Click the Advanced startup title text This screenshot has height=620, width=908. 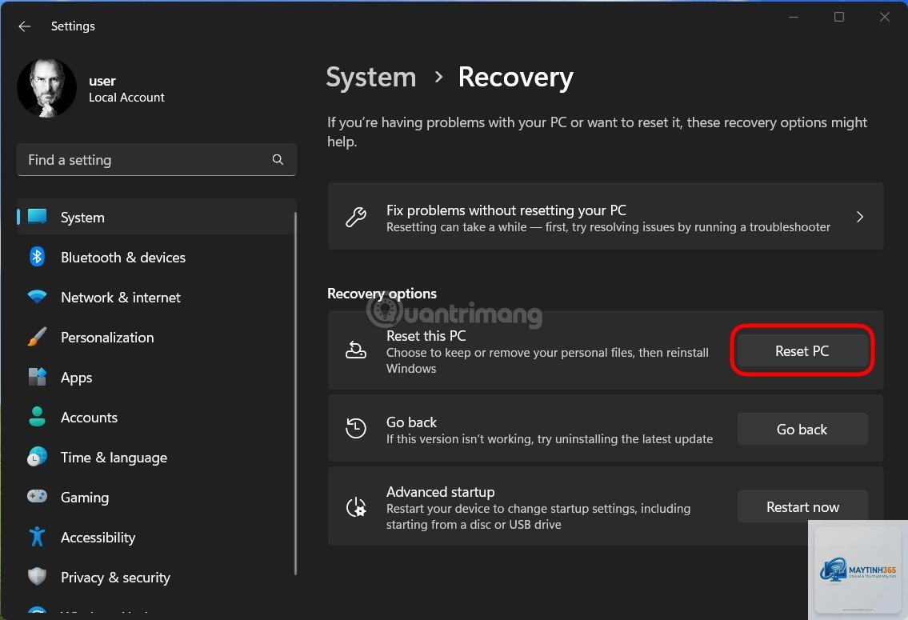click(441, 491)
